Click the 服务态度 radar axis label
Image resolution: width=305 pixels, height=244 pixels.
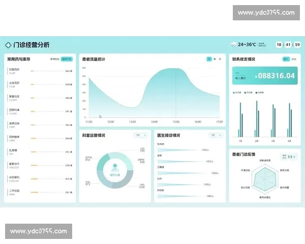point(284,170)
